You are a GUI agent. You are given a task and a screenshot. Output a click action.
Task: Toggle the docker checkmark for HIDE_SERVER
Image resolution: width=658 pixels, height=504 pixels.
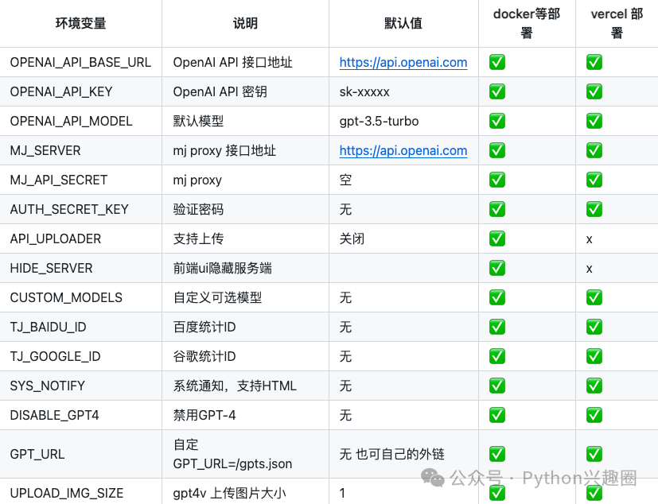coord(496,268)
